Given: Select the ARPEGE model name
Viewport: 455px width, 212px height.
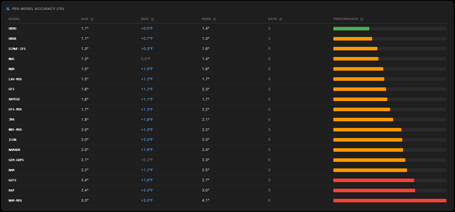Looking at the screenshot, I should 15,99.
